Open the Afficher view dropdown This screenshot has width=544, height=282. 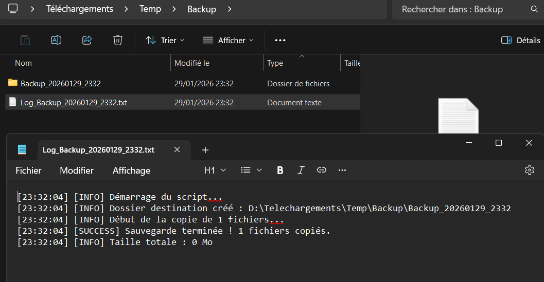coord(228,40)
